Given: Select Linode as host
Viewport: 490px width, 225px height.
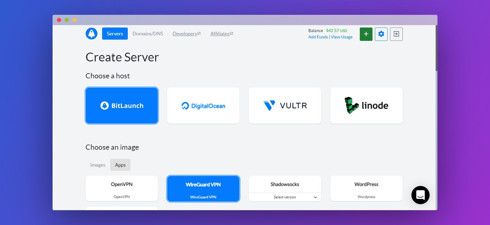Looking at the screenshot, I should pos(366,106).
